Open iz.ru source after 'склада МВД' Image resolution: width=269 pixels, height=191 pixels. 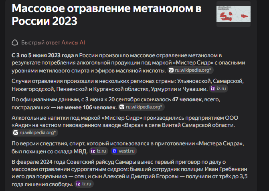(99, 151)
